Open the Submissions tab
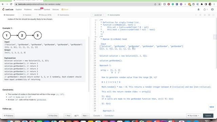217x122 pixels. tap(63, 15)
